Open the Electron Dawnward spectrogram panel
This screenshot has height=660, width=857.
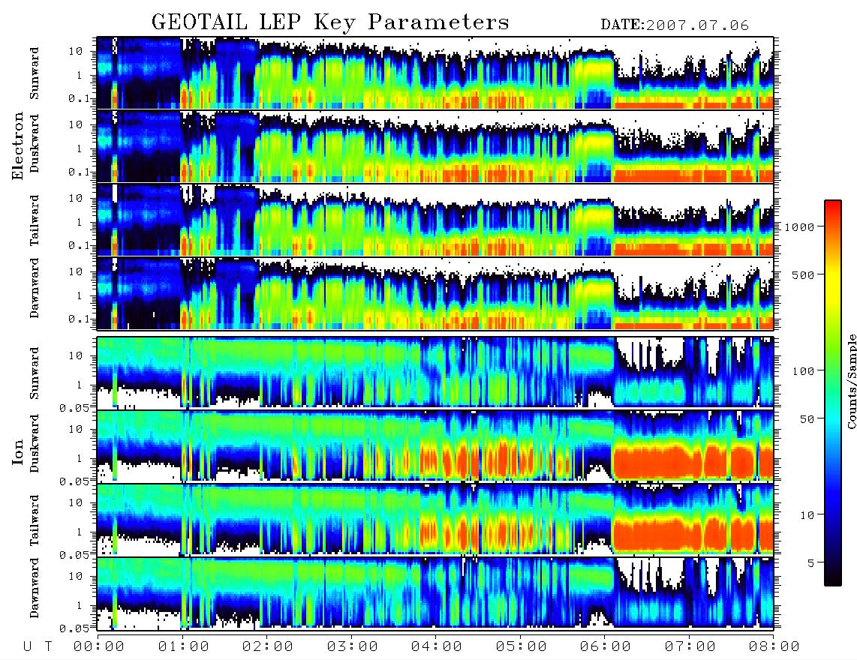click(435, 293)
